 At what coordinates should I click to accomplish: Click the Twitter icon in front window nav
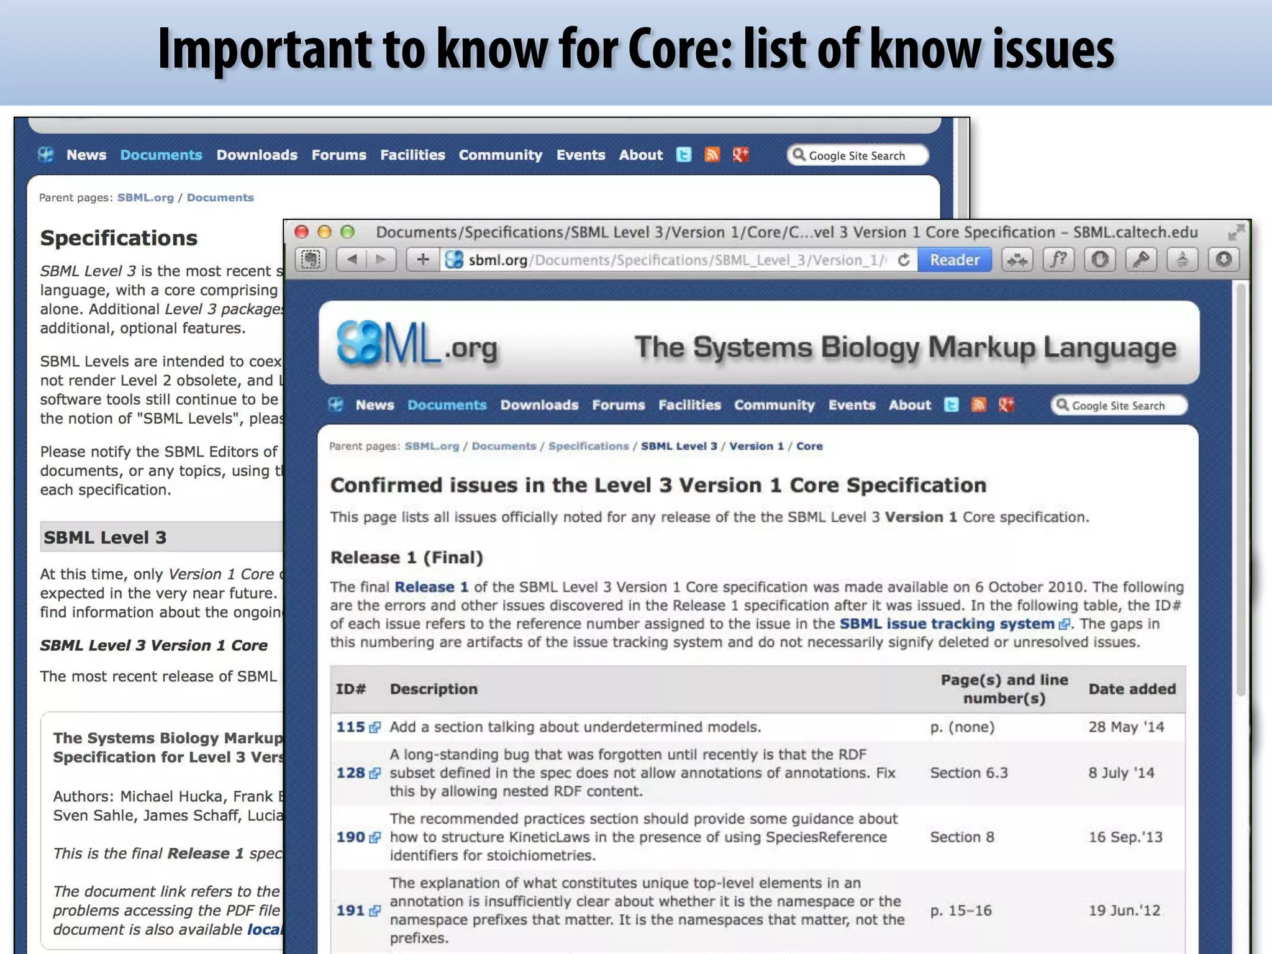pos(951,405)
